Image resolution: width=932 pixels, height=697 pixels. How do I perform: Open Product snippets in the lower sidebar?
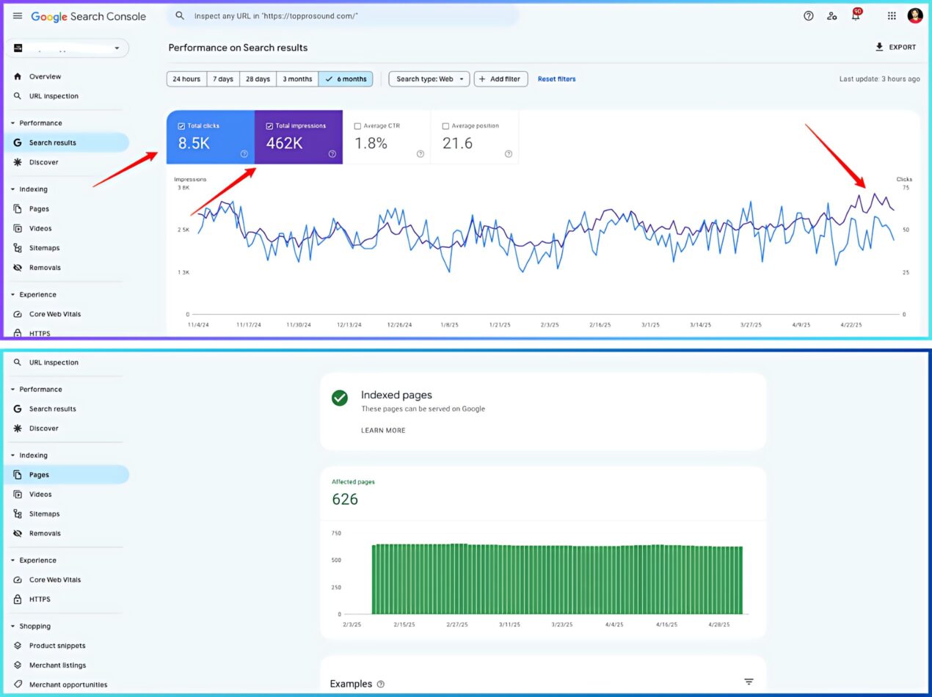click(x=57, y=646)
